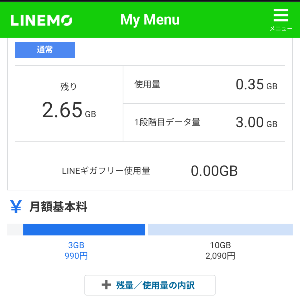300x303 pixels.
Task: Click the 1段階目データ量 3.00 GB row
Action: 204,123
